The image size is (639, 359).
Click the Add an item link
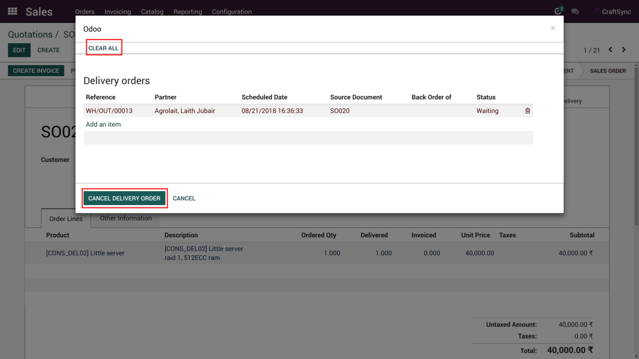[103, 124]
